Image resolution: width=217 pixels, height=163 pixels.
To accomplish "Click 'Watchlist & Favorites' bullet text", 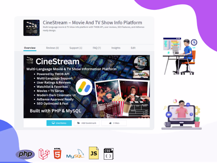I will point(52,87).
